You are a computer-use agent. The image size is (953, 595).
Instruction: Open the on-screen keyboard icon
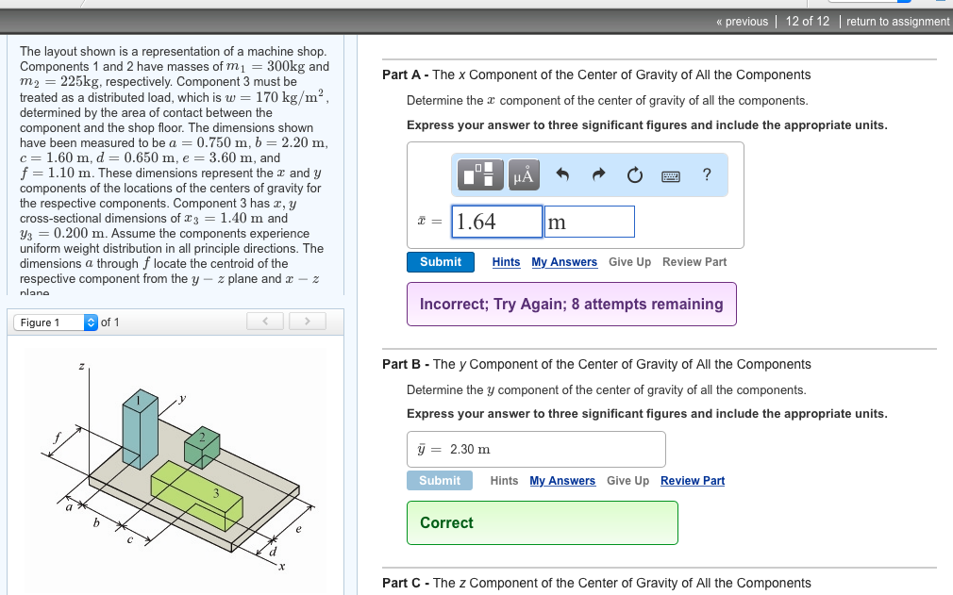[x=671, y=174]
